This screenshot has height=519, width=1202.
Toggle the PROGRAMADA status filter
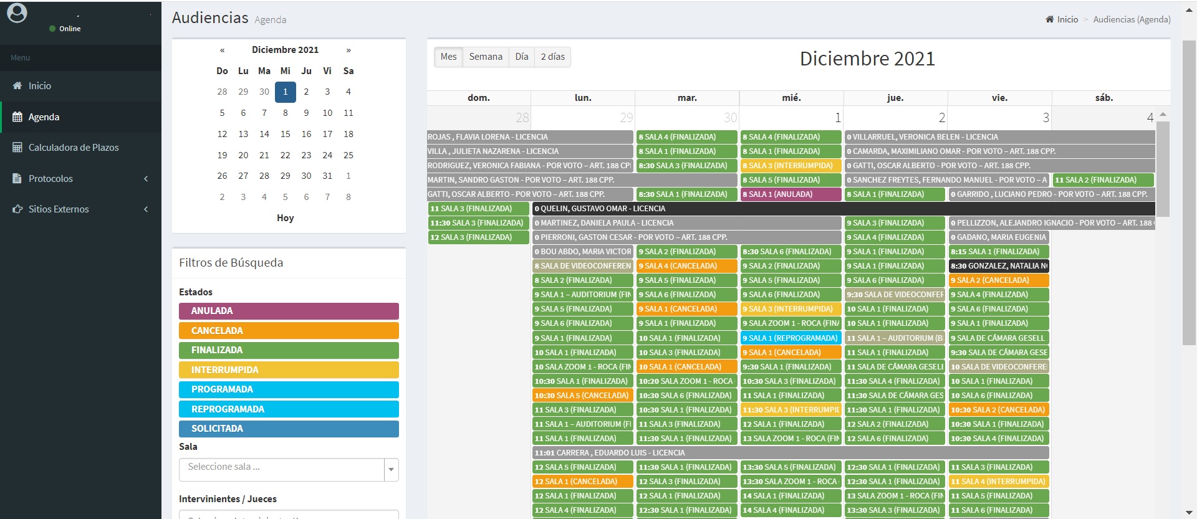click(289, 389)
